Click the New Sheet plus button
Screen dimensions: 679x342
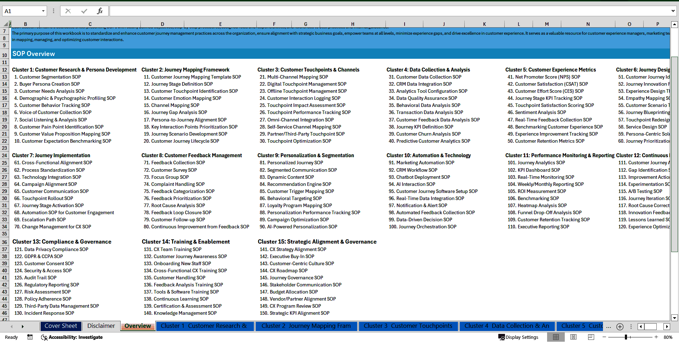tap(620, 326)
